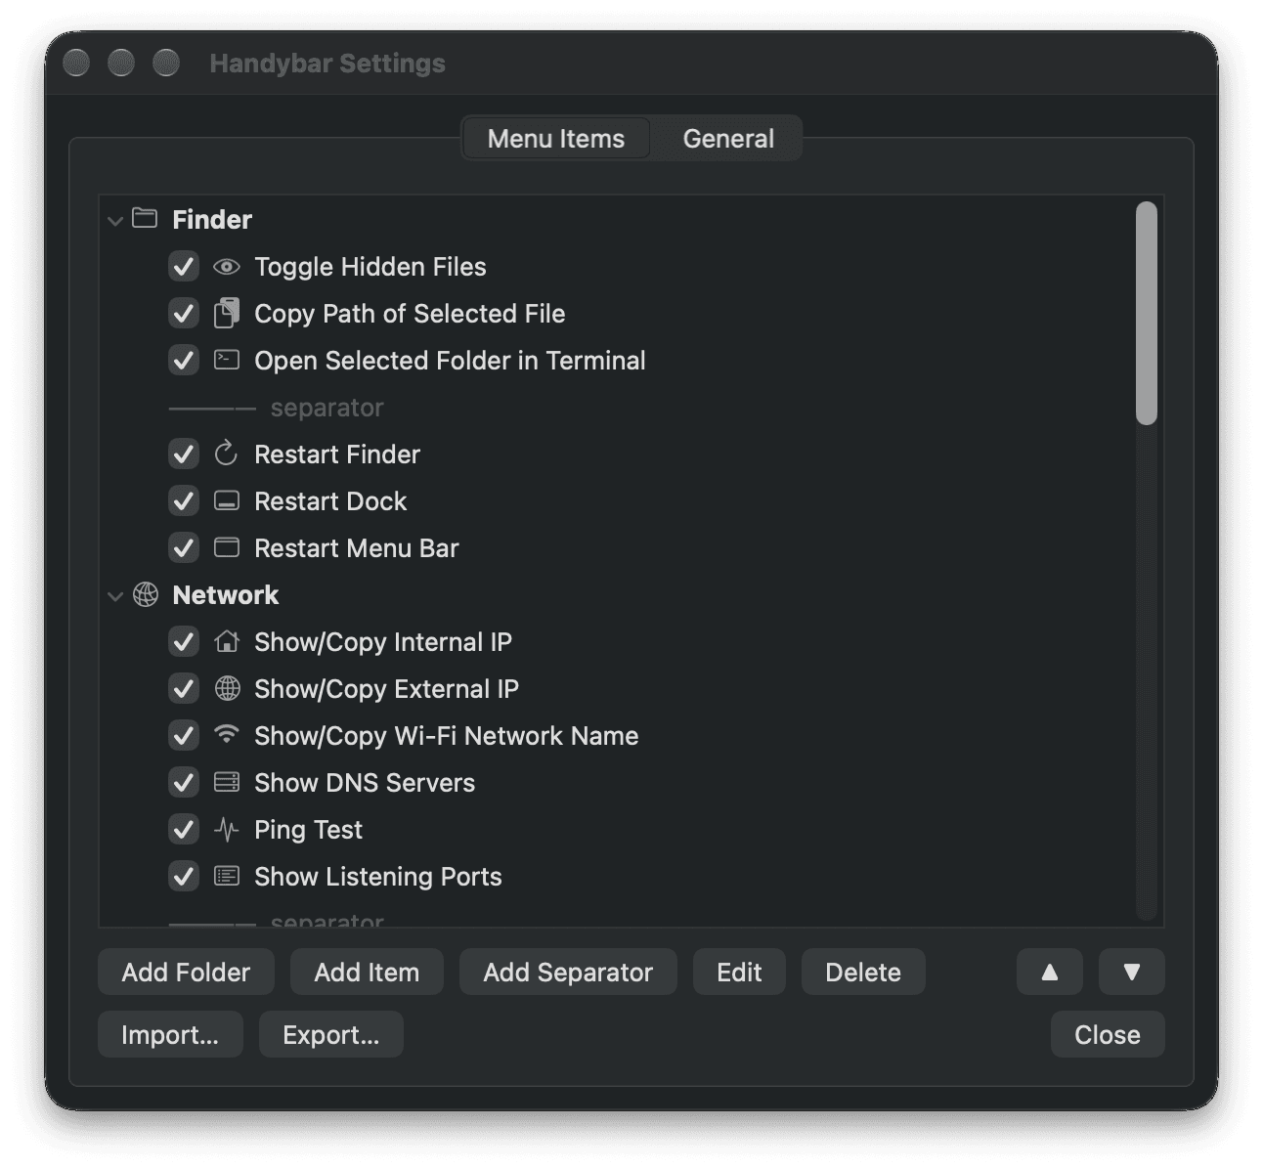The image size is (1263, 1169).
Task: Select the Restart Finder text
Action: point(337,454)
